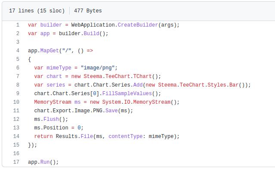Click 'contentType' named argument
Viewport: 275px width, 171px height.
click(126, 136)
